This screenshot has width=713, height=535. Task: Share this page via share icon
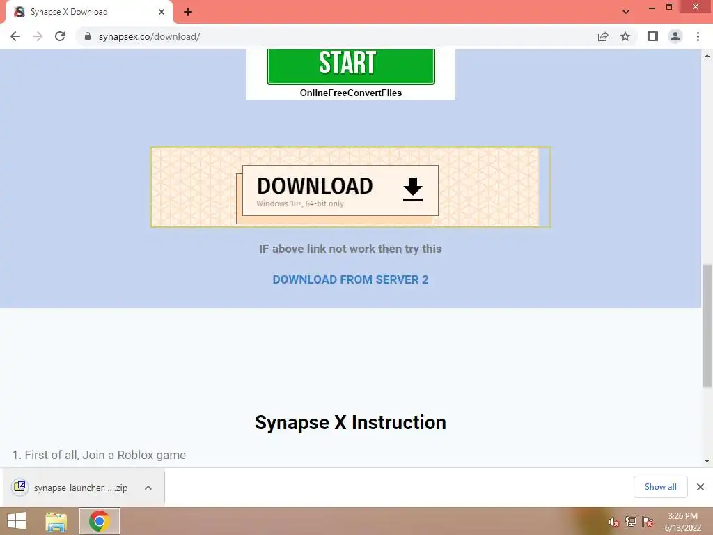pyautogui.click(x=603, y=36)
